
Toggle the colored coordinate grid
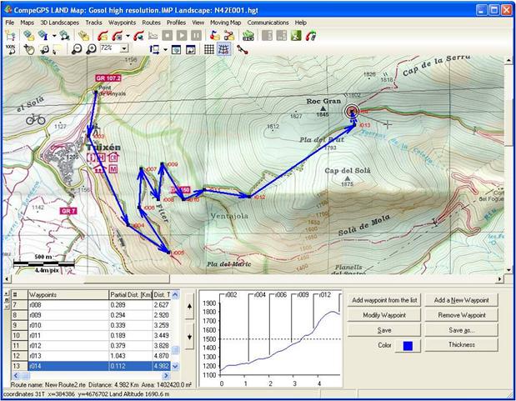[x=223, y=49]
